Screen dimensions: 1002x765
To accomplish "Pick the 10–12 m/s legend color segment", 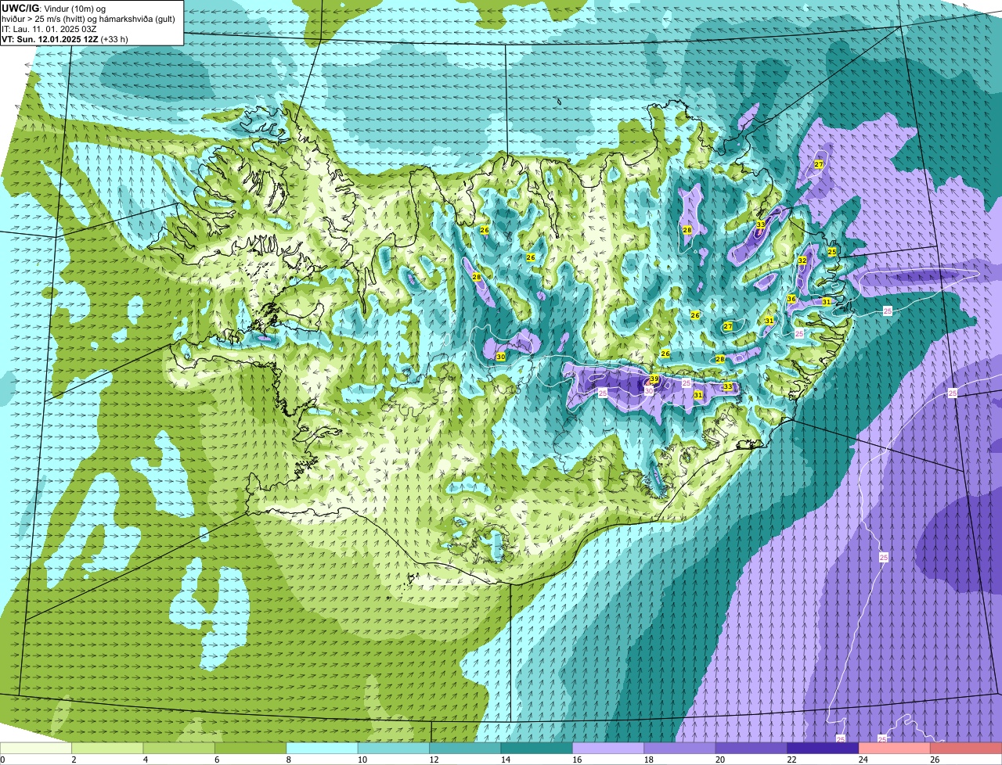I will (394, 749).
